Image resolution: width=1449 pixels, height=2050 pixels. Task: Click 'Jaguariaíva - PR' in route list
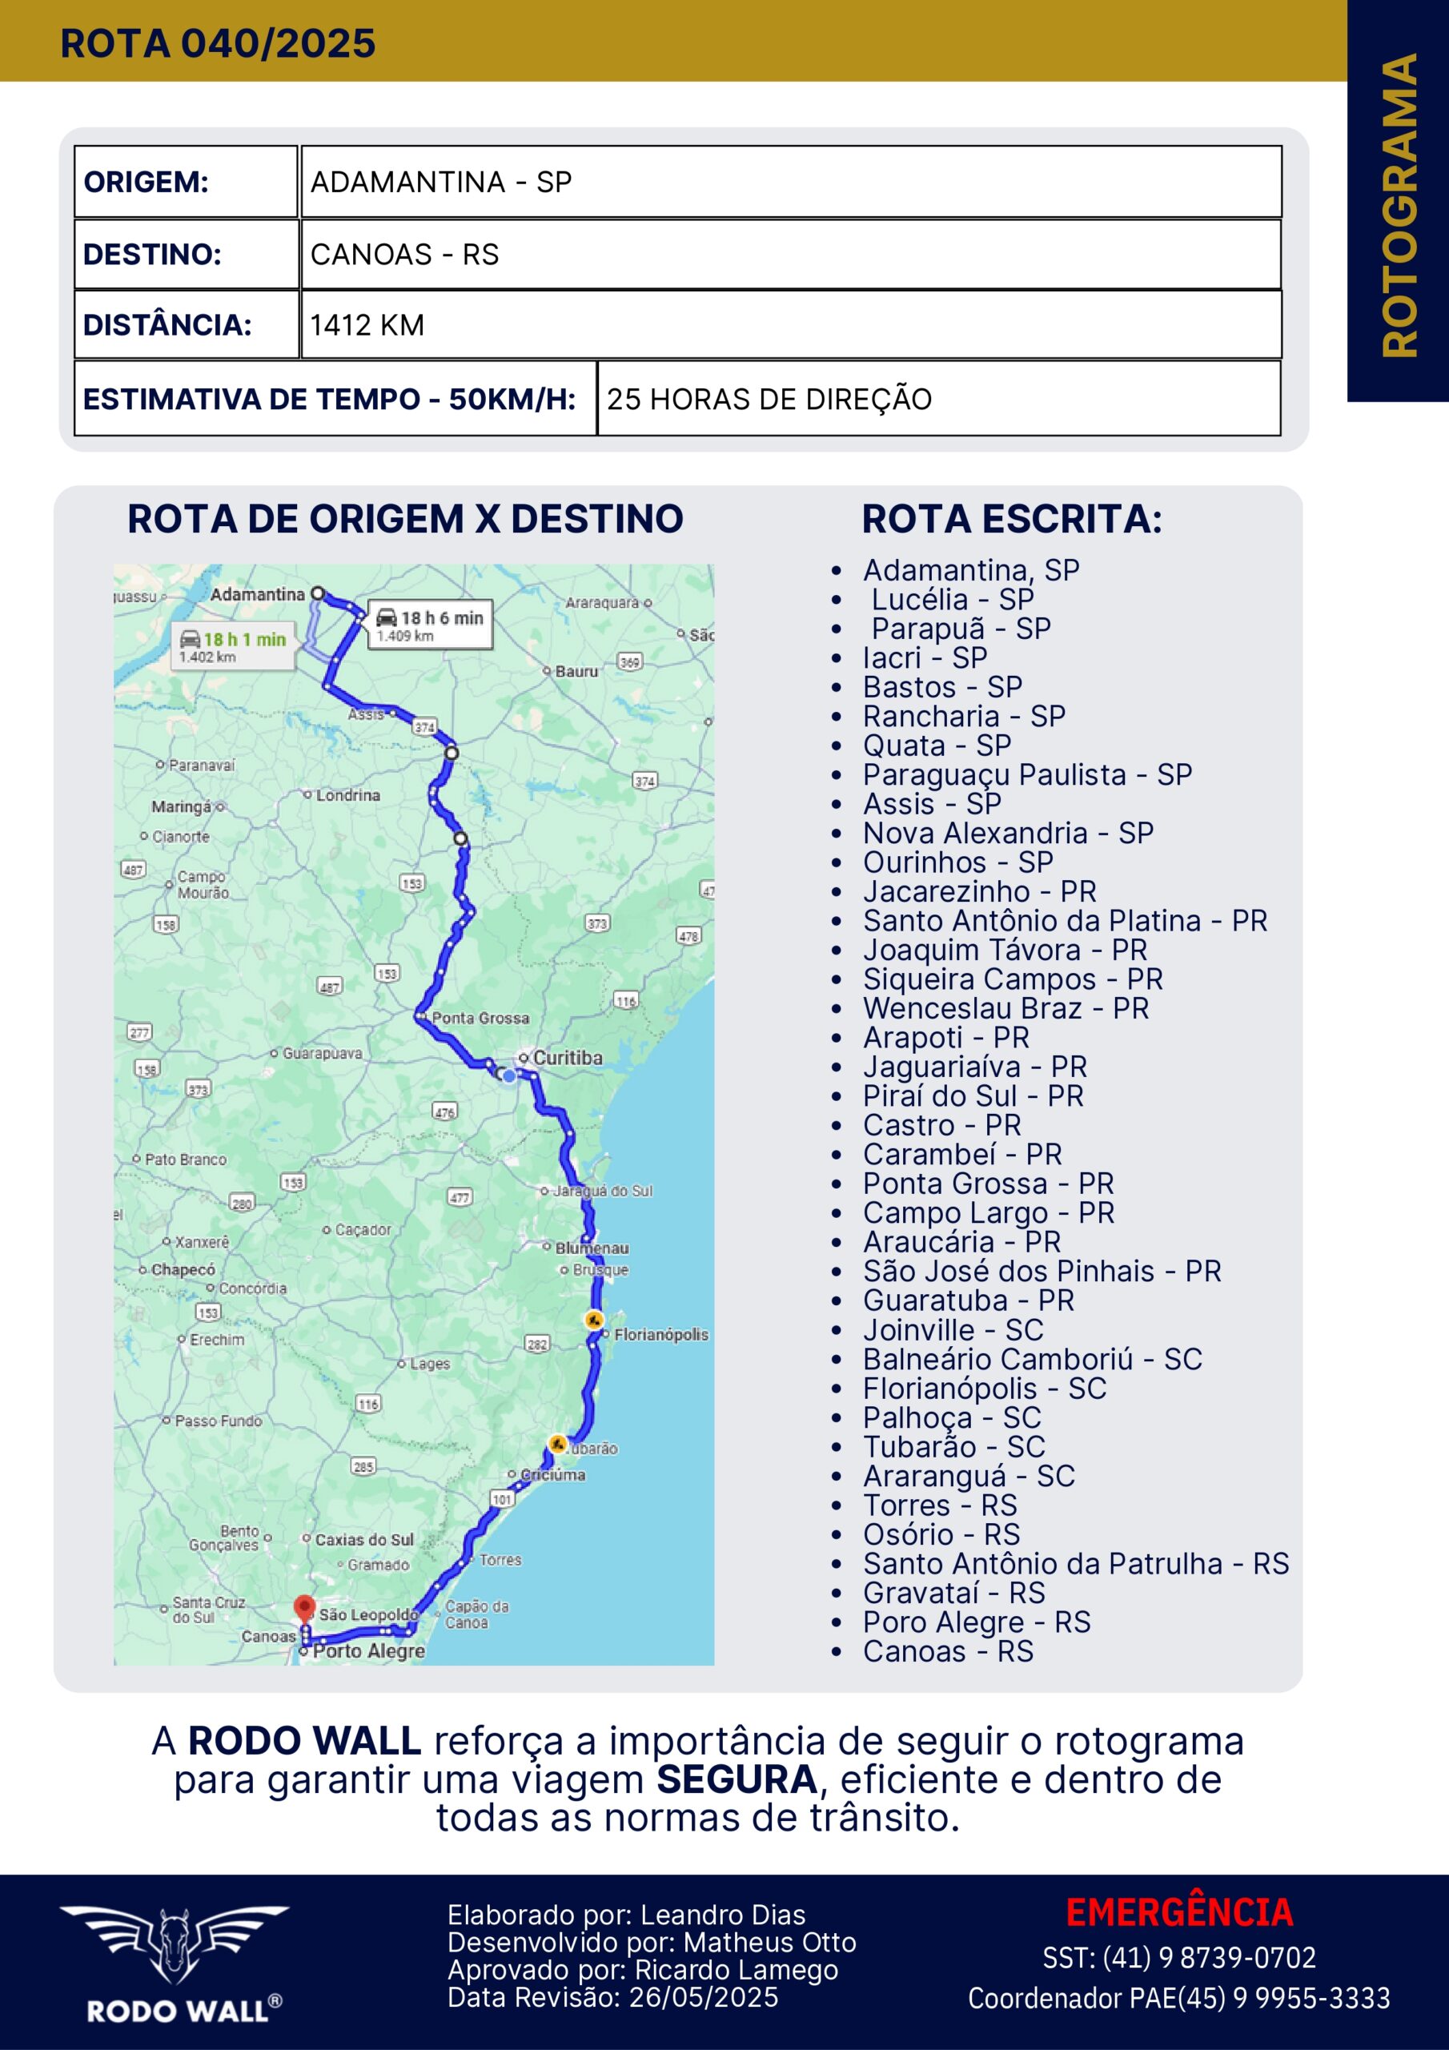[x=975, y=1067]
